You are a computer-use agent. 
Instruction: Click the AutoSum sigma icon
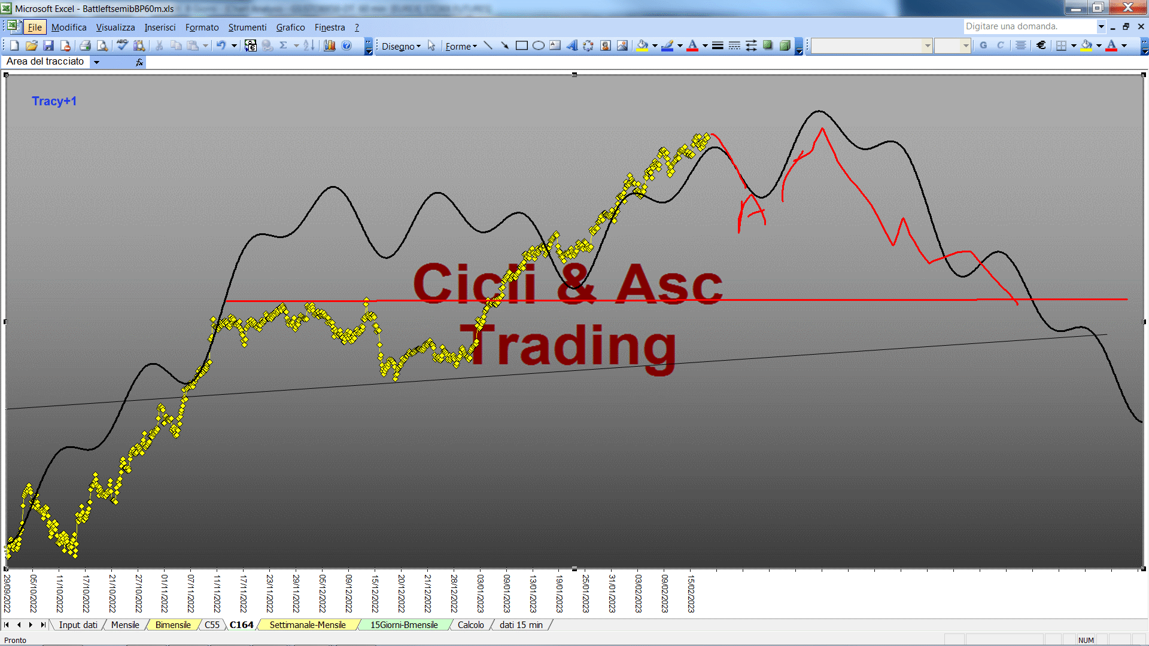(284, 45)
